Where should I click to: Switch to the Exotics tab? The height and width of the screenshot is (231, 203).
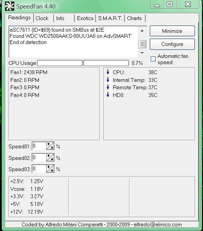(x=85, y=18)
